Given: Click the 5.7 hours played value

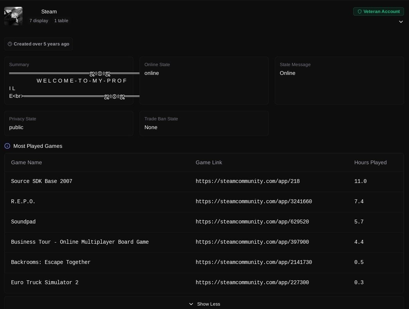Looking at the screenshot, I should click(x=359, y=222).
